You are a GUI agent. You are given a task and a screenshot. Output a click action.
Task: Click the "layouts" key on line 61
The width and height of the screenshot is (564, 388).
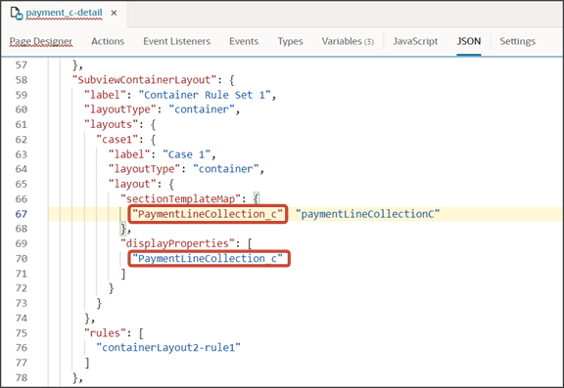click(112, 124)
